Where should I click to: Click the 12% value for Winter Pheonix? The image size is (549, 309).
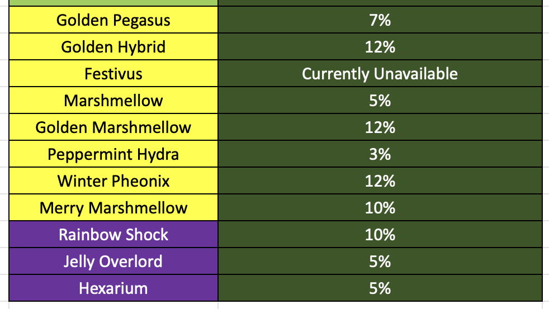click(x=380, y=181)
